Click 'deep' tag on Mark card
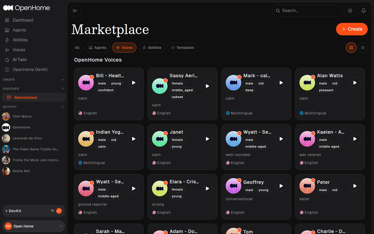Viewport: 374px width, 234px height. (x=249, y=90)
